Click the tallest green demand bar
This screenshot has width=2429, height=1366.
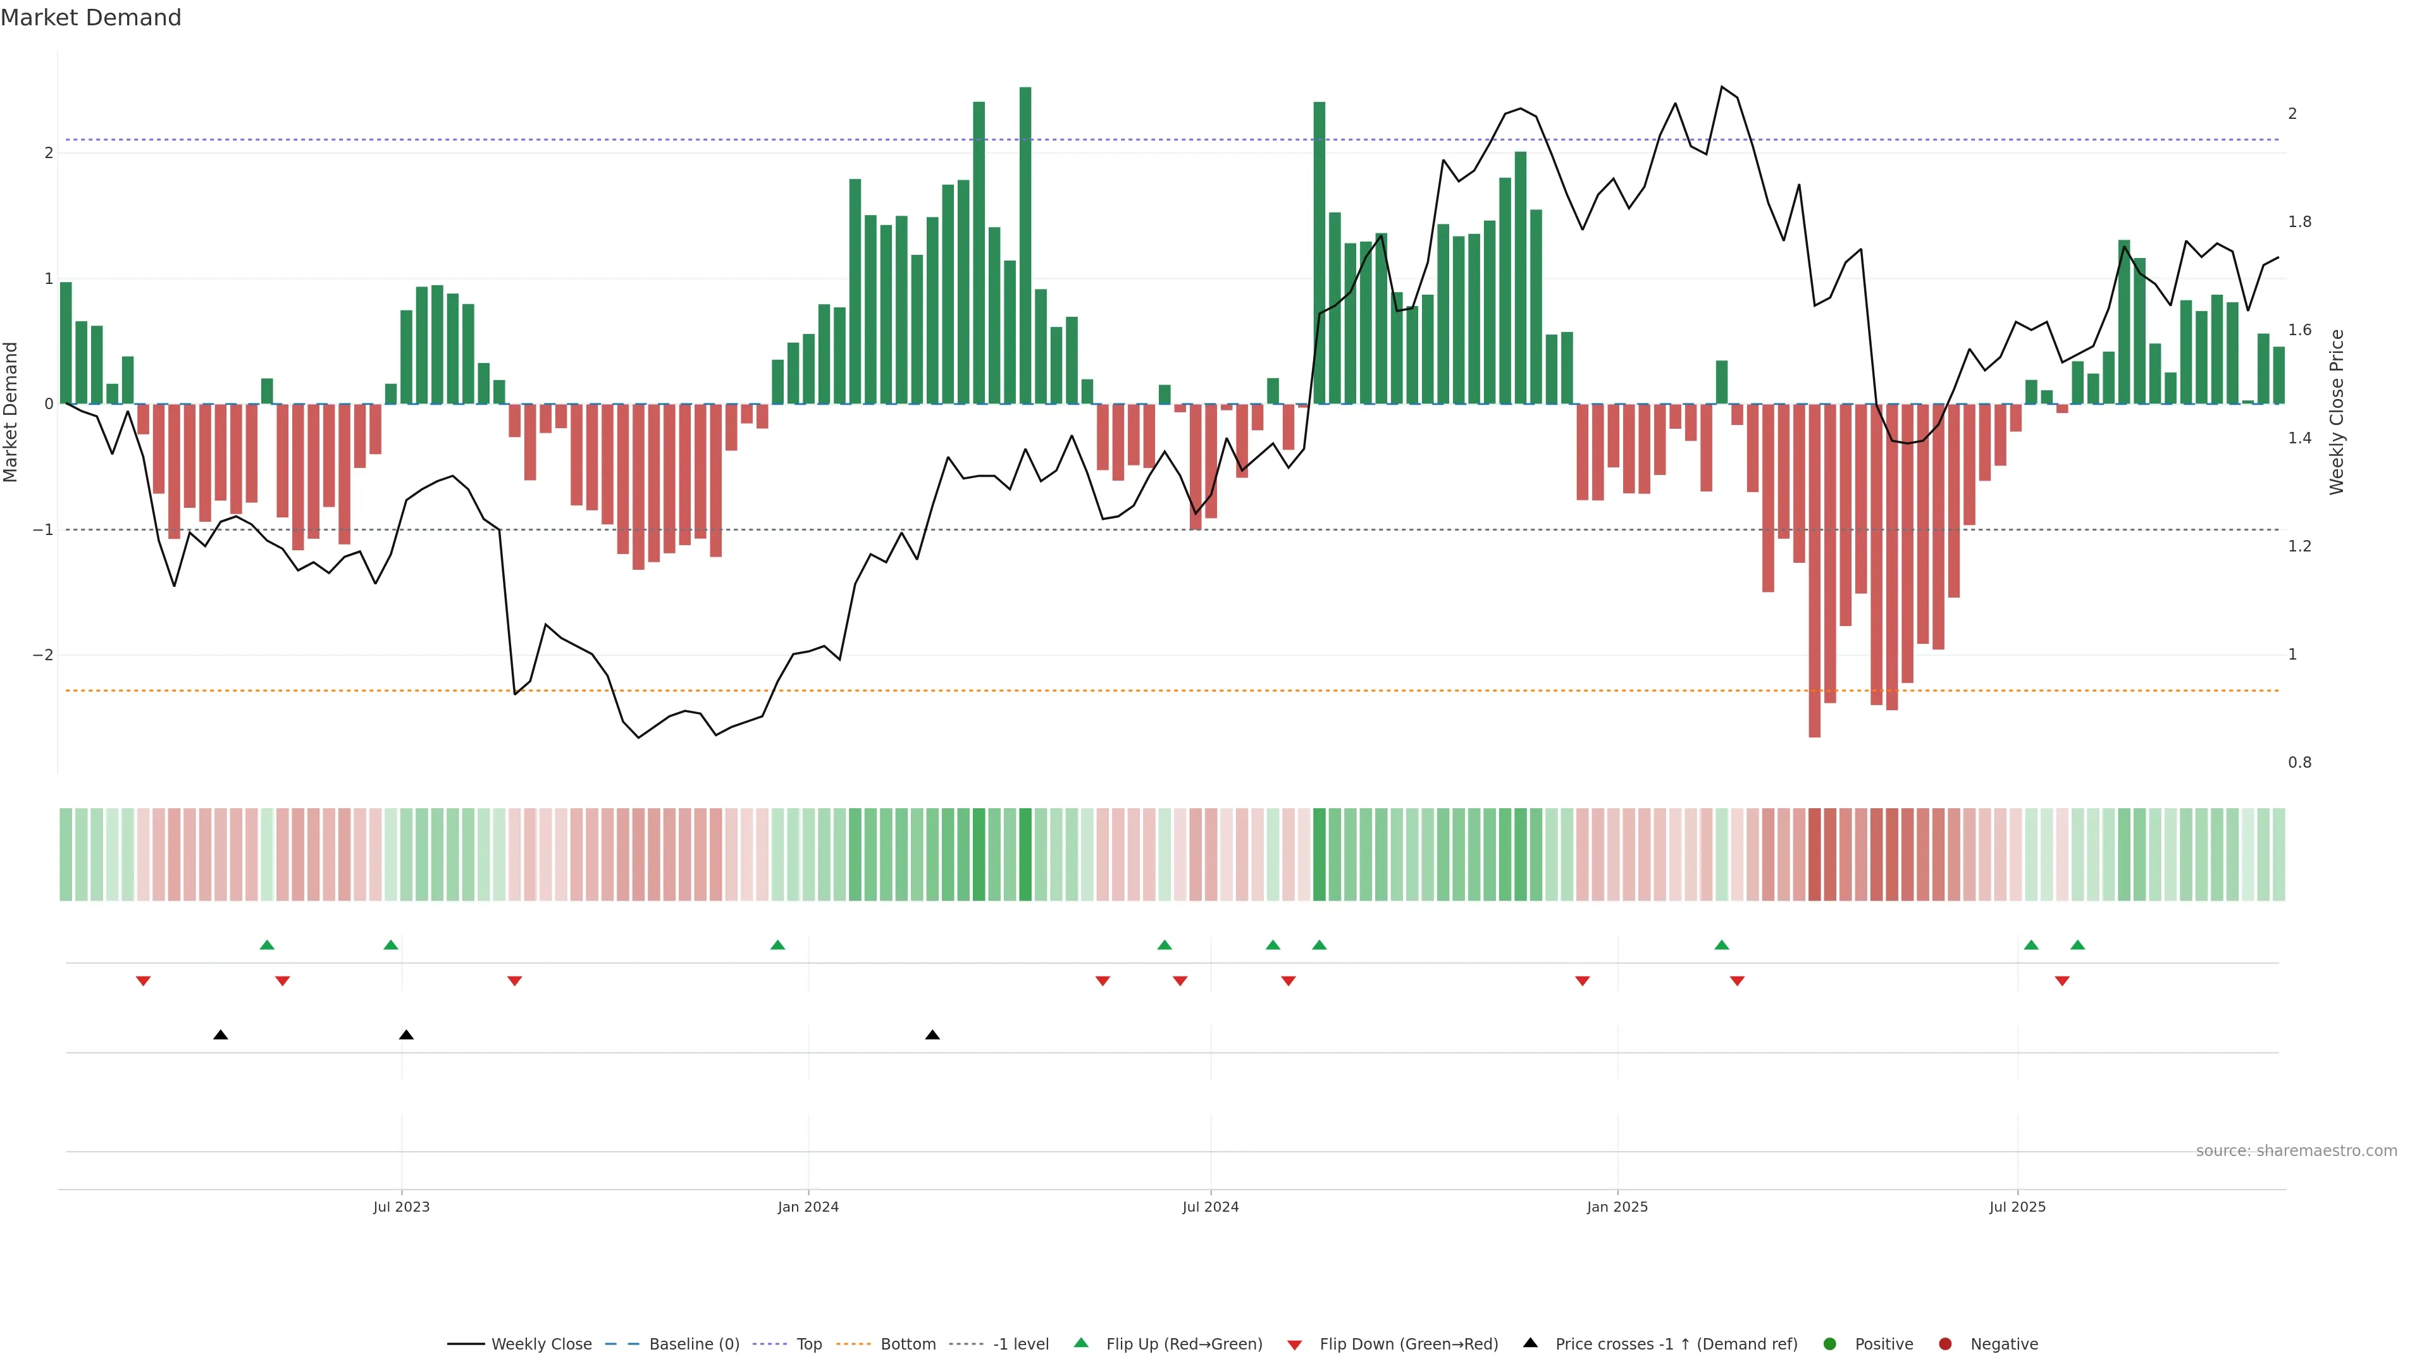click(1025, 245)
